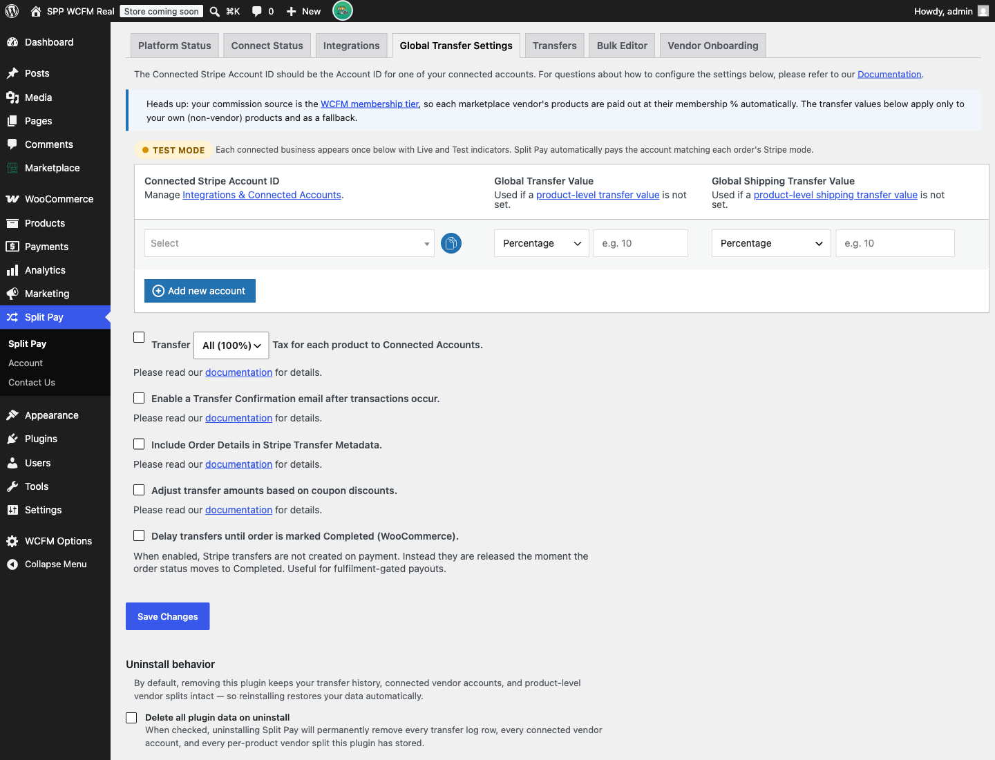
Task: Open documentation link under Transfer Confirmation email
Action: click(238, 418)
